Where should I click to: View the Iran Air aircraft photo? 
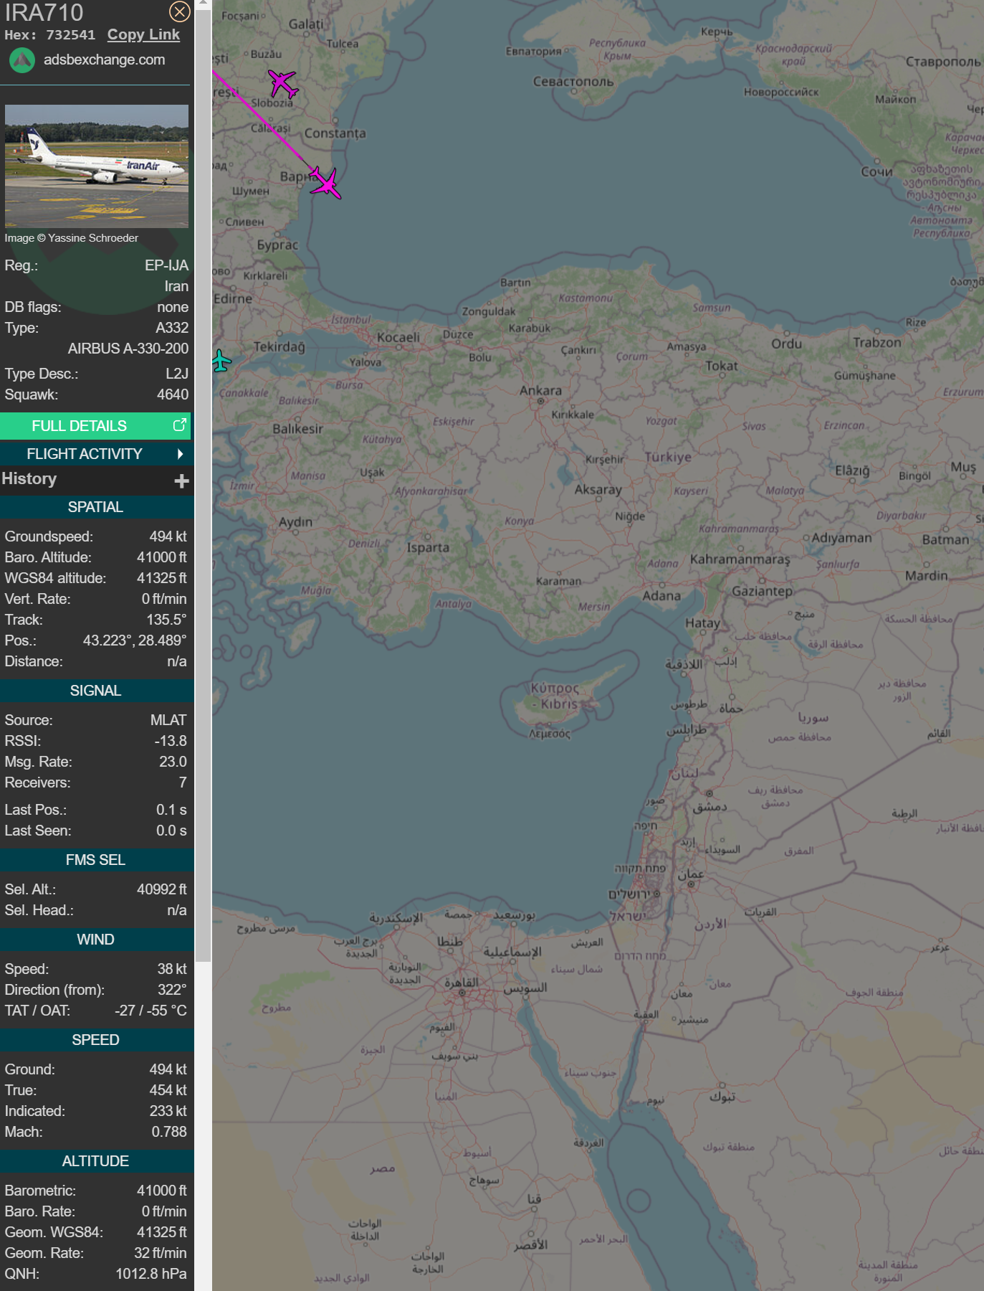point(97,166)
